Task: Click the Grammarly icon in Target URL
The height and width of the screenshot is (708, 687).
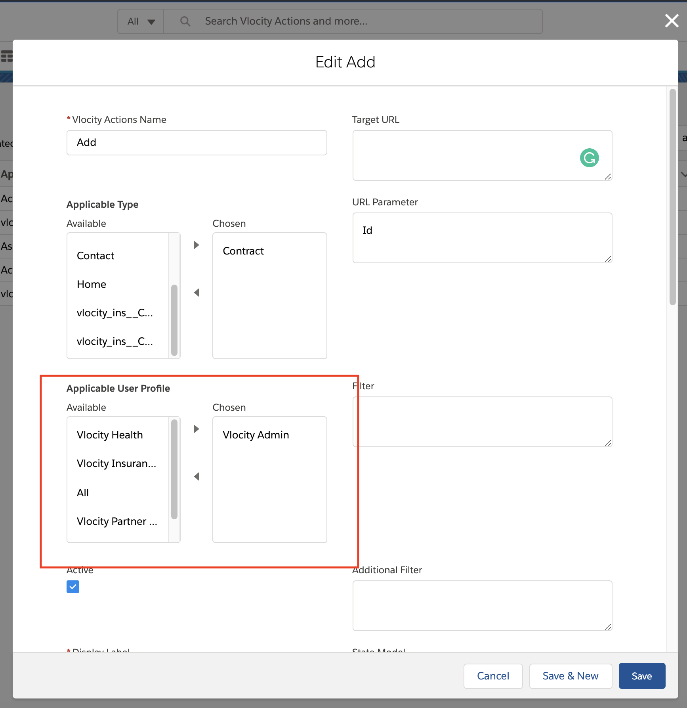Action: pyautogui.click(x=589, y=158)
